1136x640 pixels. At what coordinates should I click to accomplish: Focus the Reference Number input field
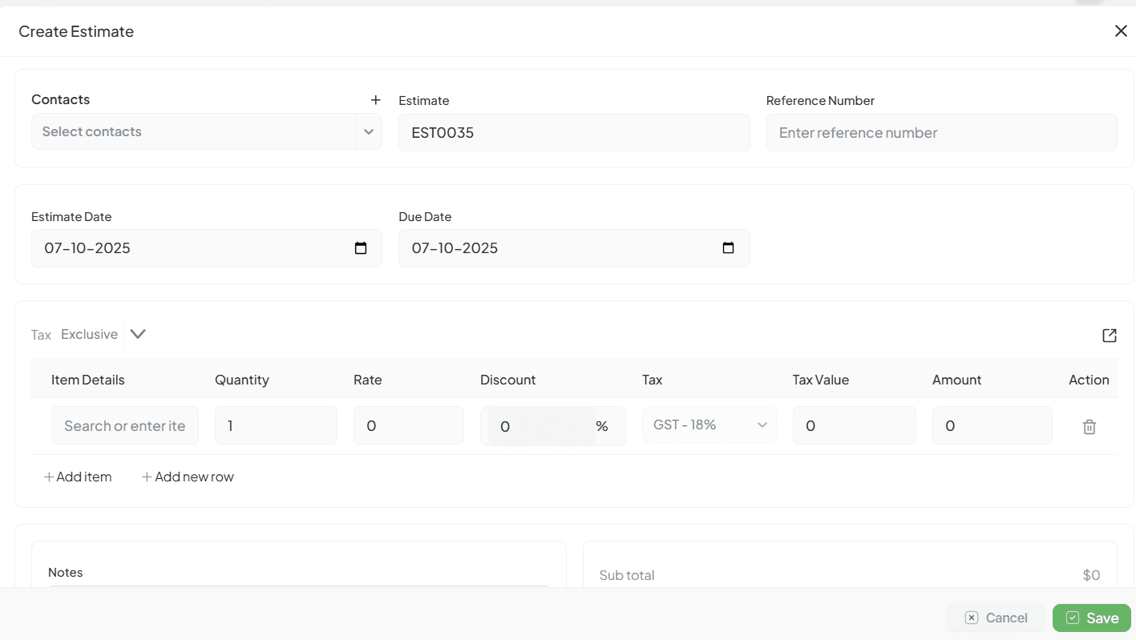pyautogui.click(x=941, y=133)
